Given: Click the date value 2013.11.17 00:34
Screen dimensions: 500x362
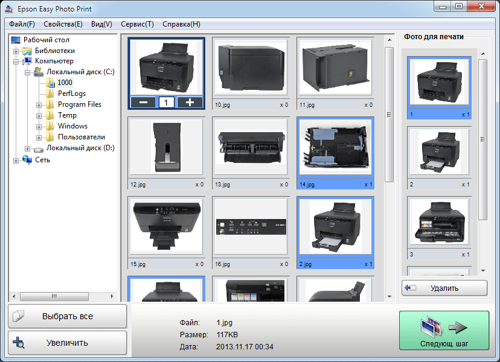Looking at the screenshot, I should coord(245,347).
